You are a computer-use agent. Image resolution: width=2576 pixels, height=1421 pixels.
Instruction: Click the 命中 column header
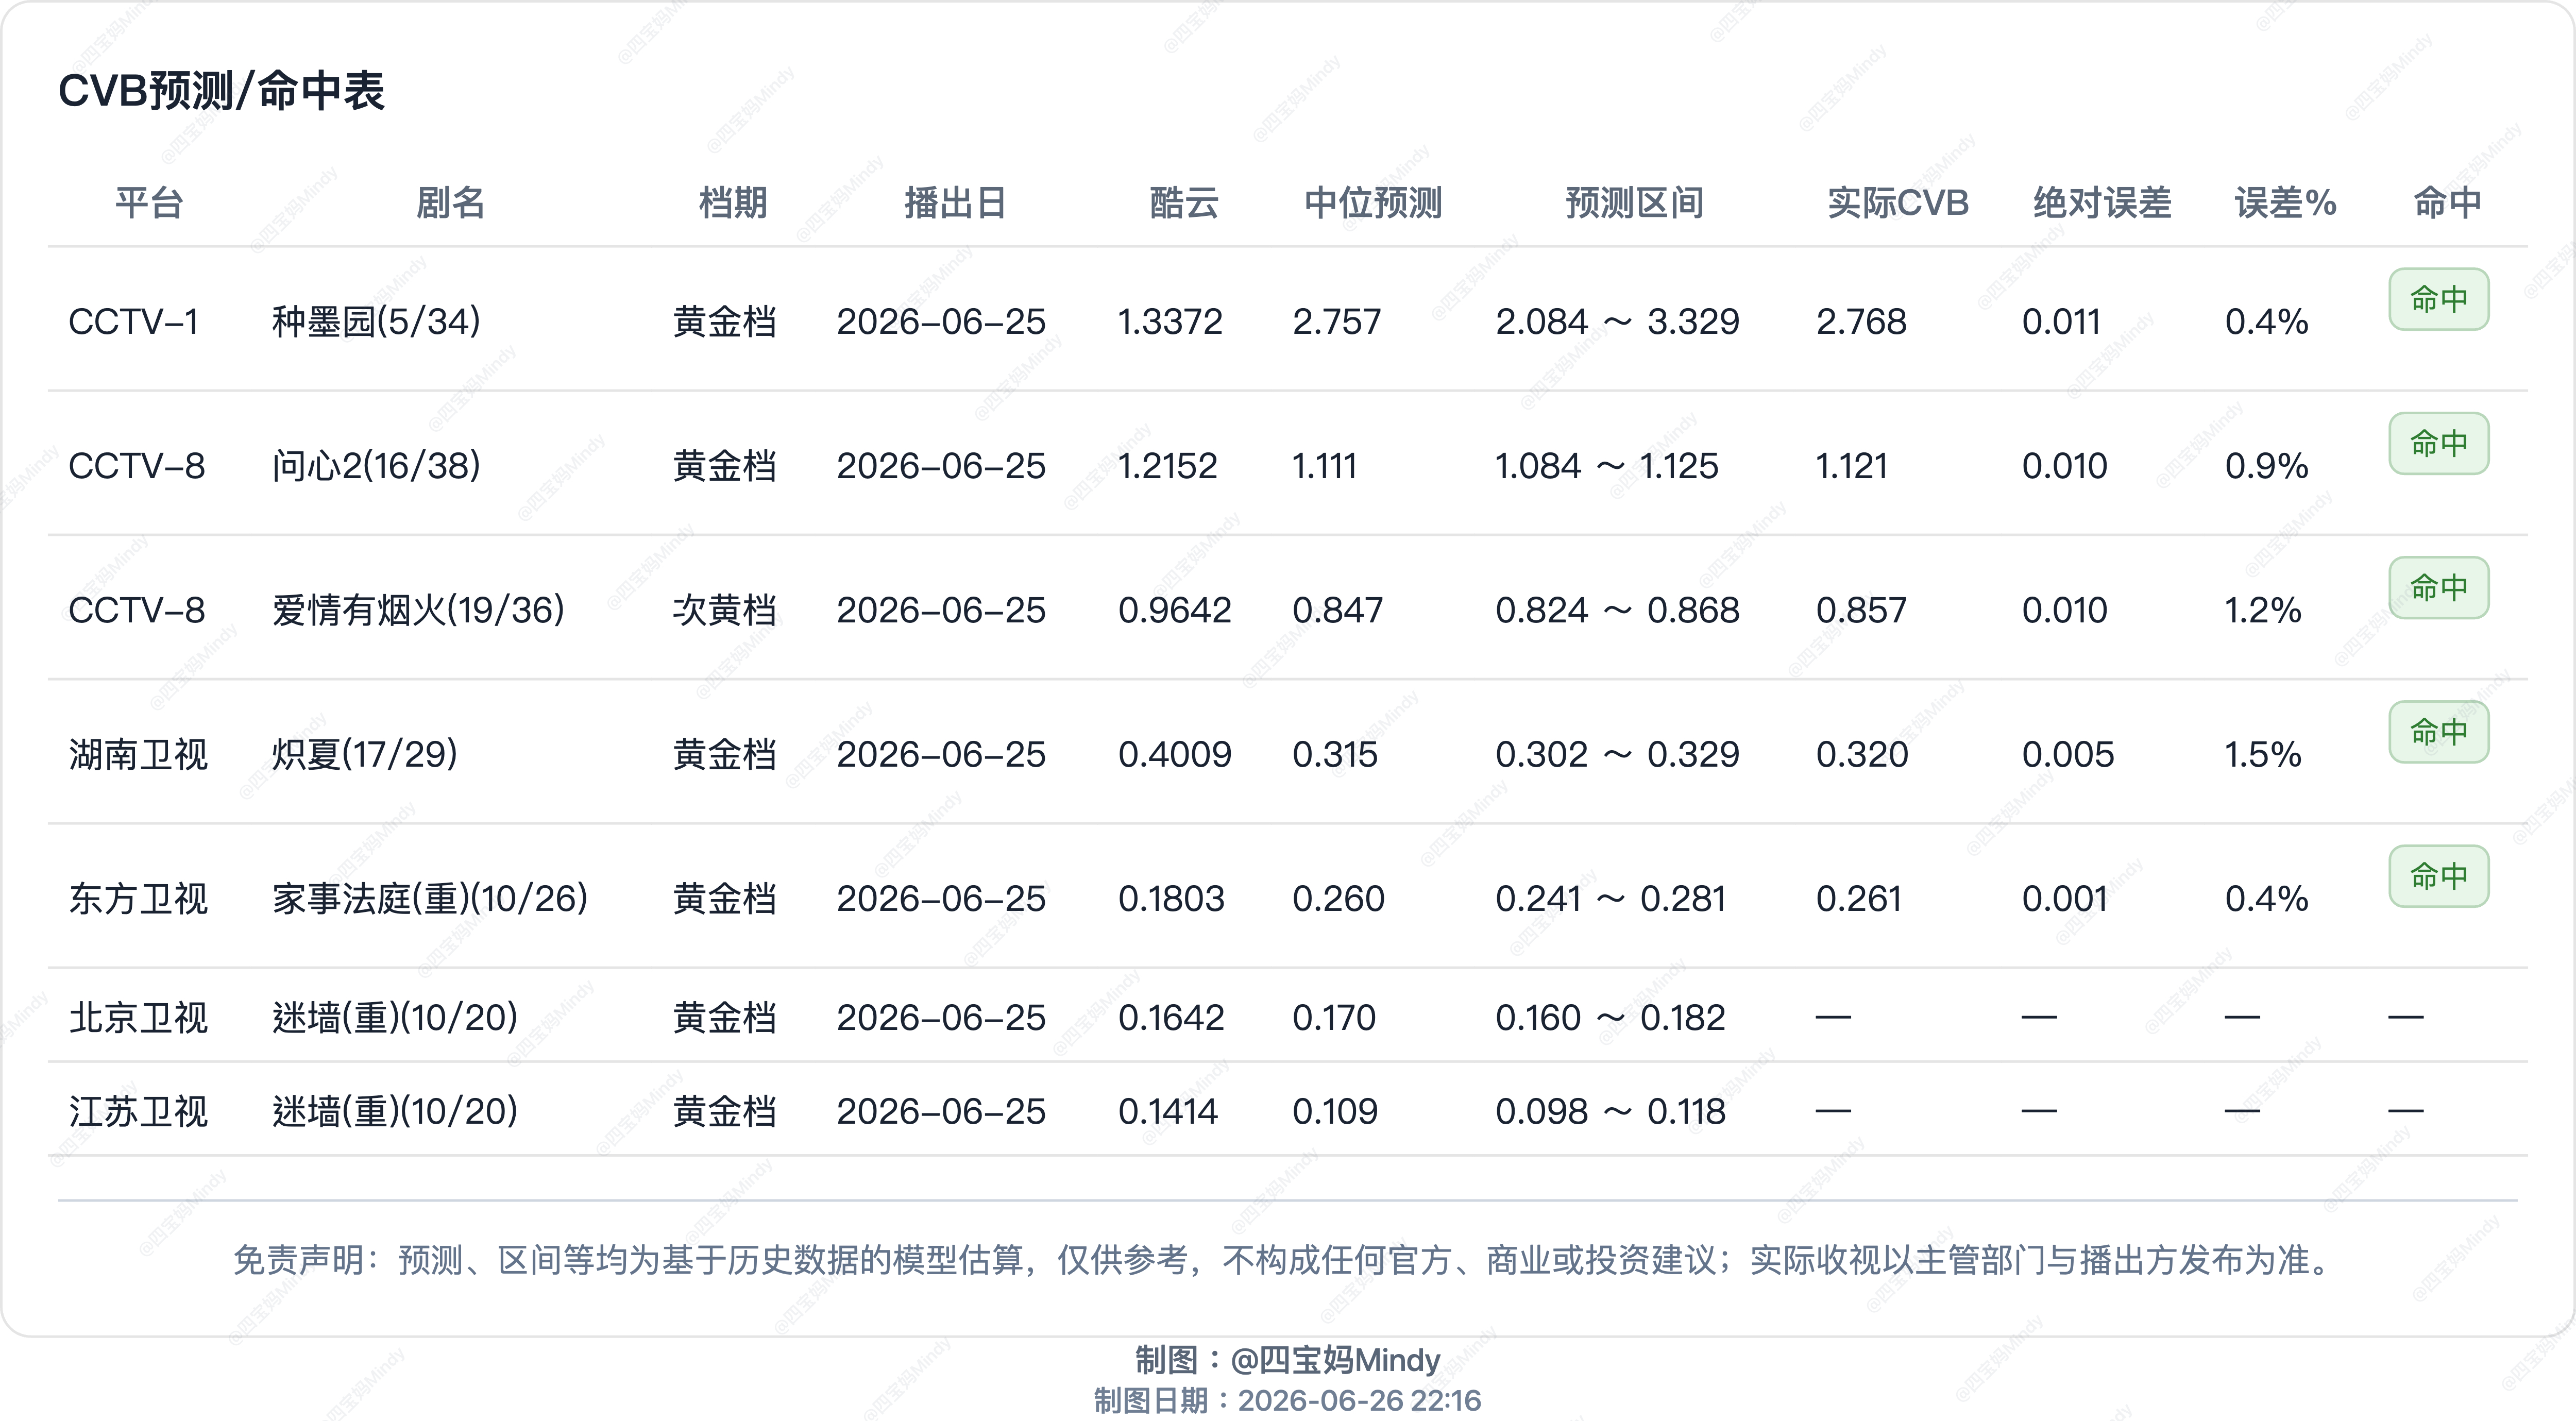click(2447, 203)
